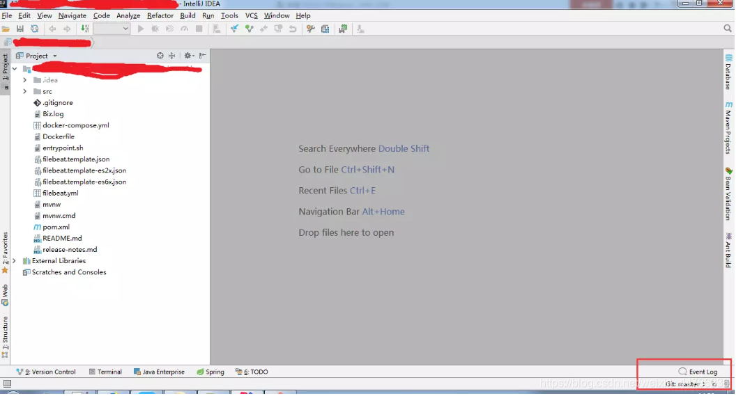Navigate back with the left arrow icon
Screen dimensions: 736x396
click(x=52, y=29)
